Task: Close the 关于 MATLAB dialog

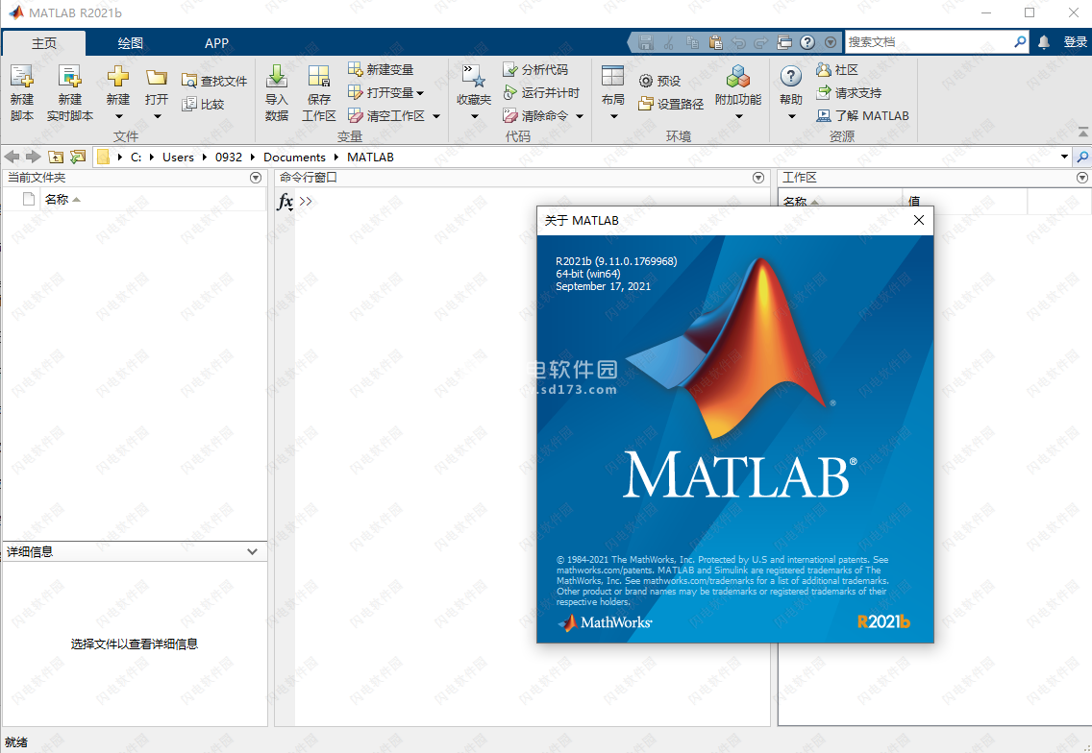Action: (x=919, y=221)
